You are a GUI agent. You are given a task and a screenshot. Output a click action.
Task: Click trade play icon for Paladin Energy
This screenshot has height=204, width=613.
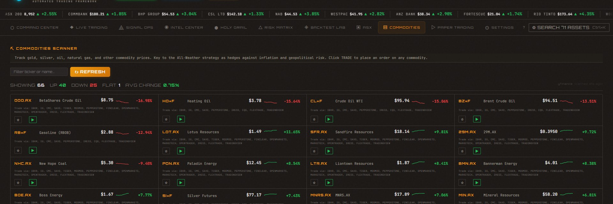(181, 183)
